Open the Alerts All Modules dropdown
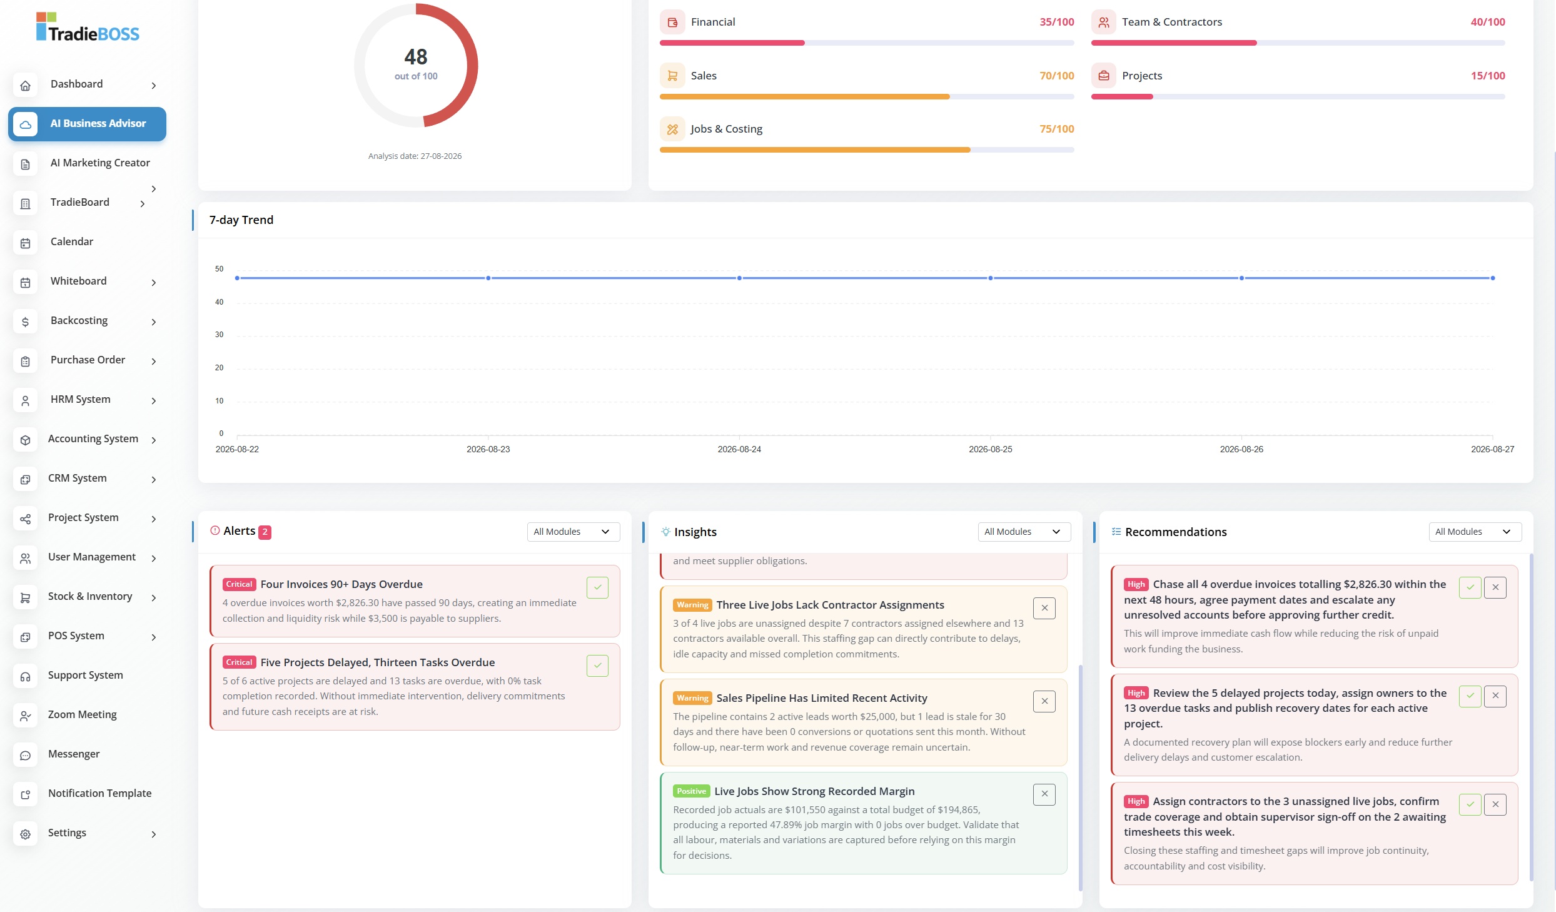The width and height of the screenshot is (1556, 912). click(573, 532)
